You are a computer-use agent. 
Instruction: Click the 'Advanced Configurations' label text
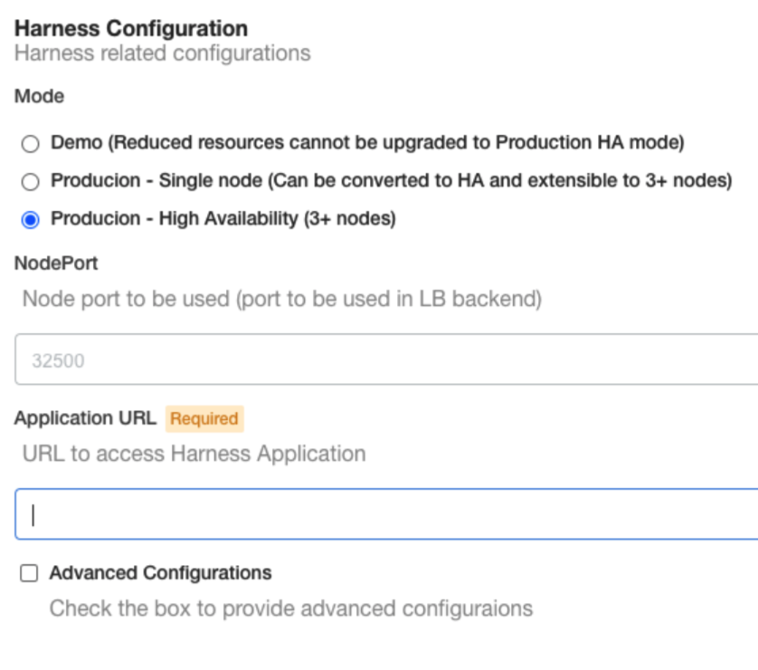point(160,573)
